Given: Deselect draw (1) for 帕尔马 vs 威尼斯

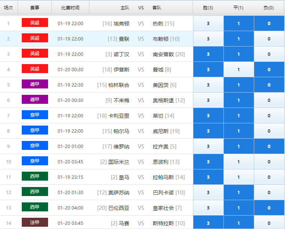Looking at the screenshot, I should (239, 131).
